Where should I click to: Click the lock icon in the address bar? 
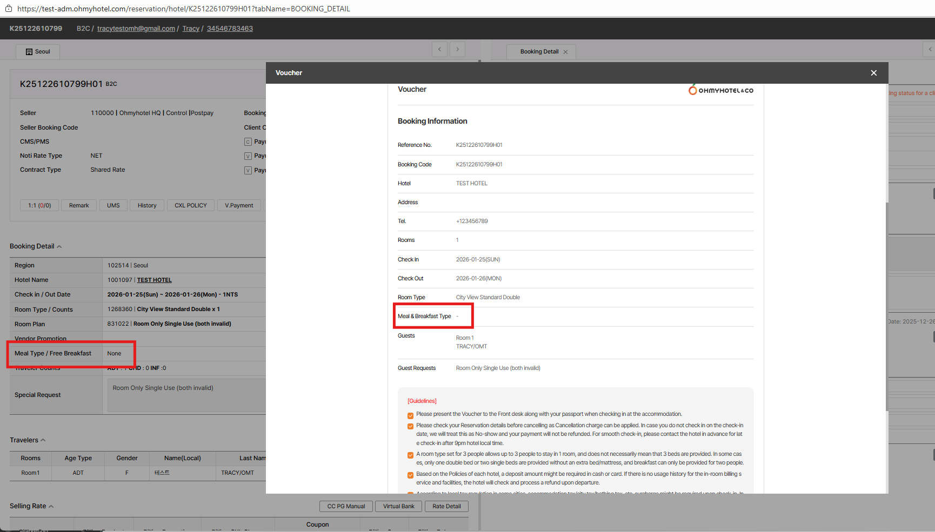tap(9, 9)
